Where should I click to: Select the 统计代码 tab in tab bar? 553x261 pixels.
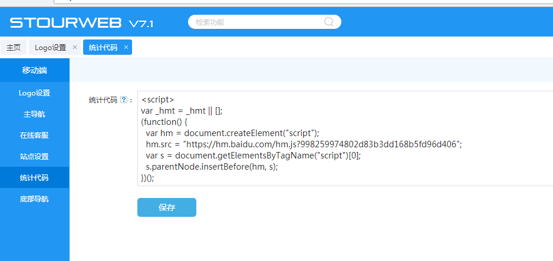[103, 47]
